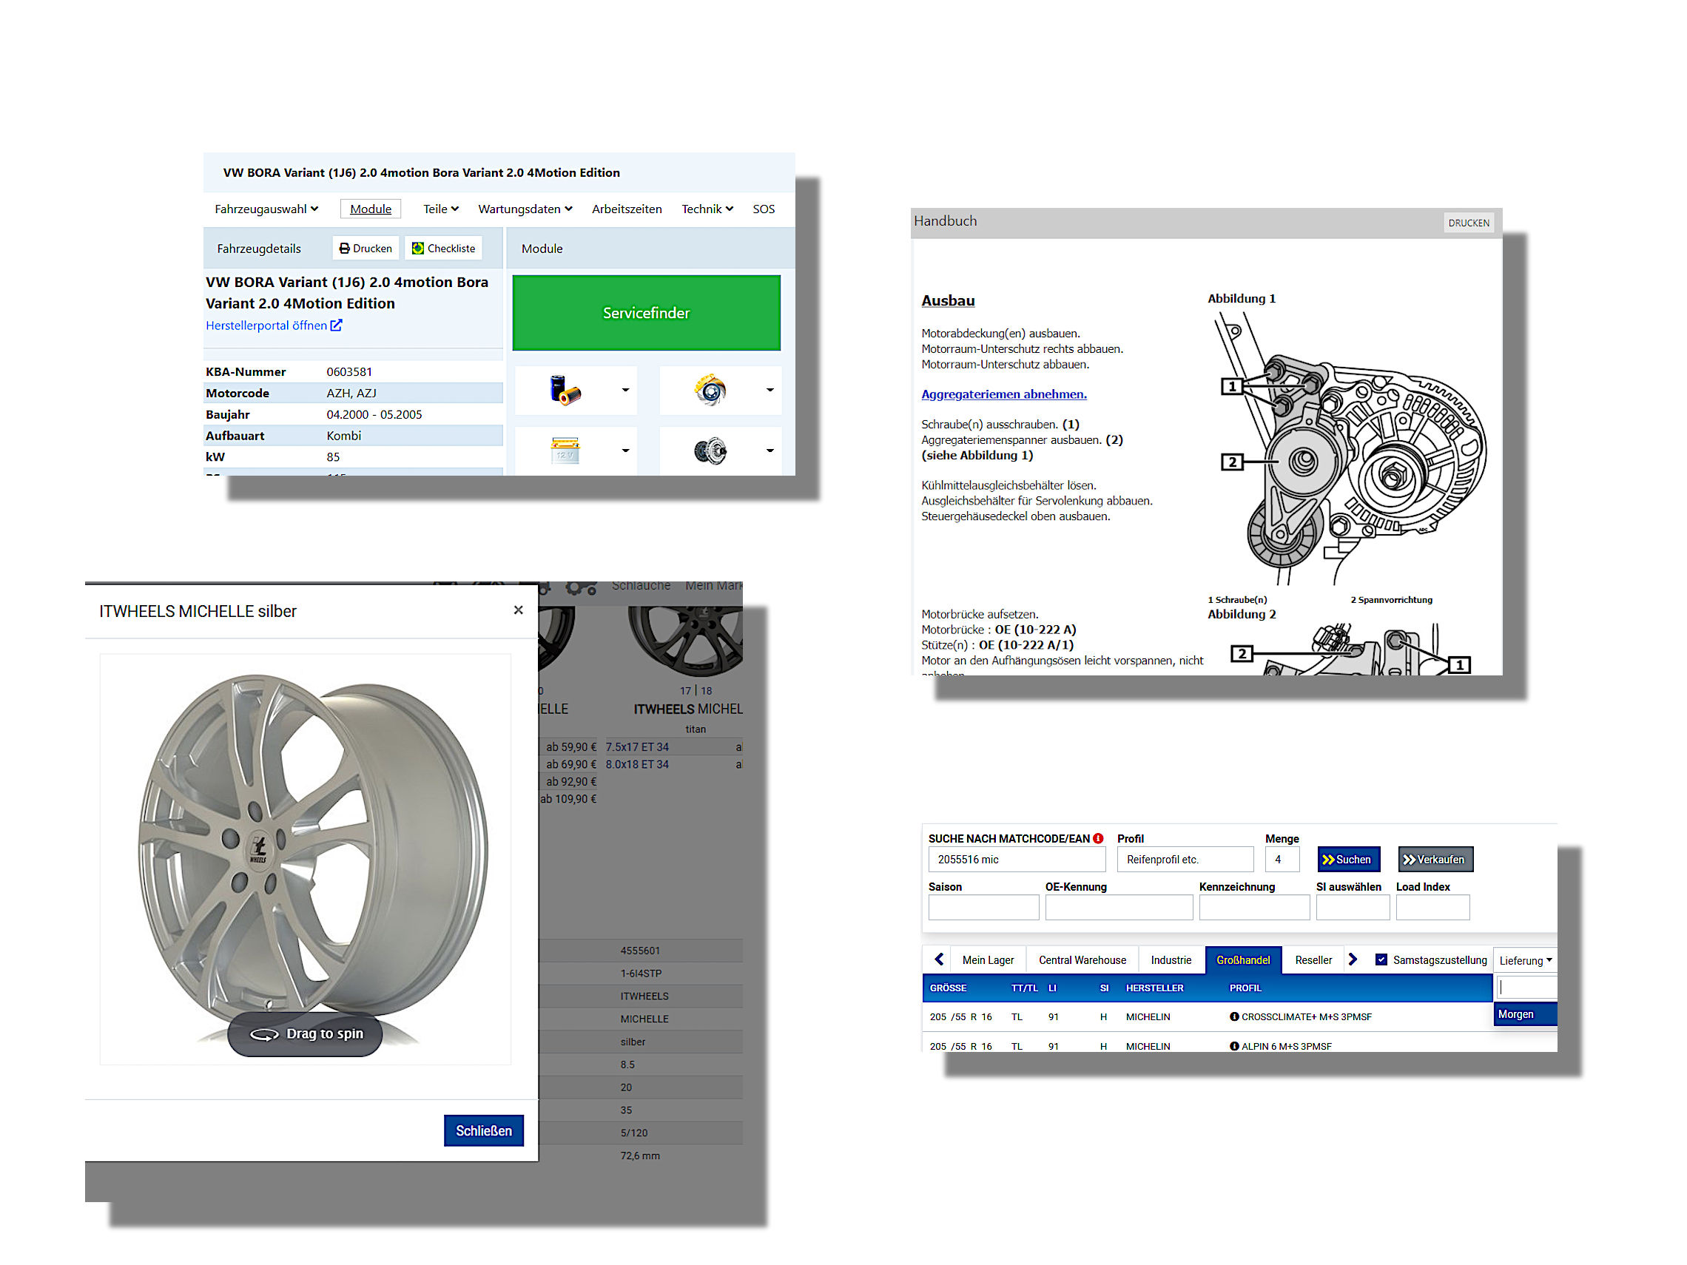Screen dimensions: 1687x1265
Task: Click the Motorcode value AZH, AZJ
Action: tap(351, 394)
